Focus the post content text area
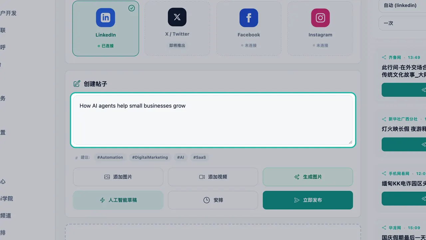 213,120
